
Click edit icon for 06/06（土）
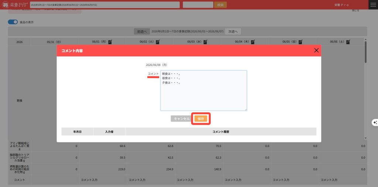coord(348,42)
